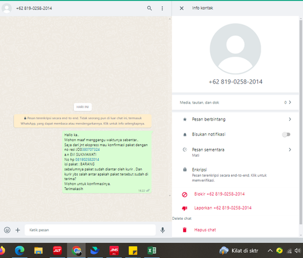303x258 pixels.
Task: Click the resi number link 380707324
Action: tap(91, 150)
